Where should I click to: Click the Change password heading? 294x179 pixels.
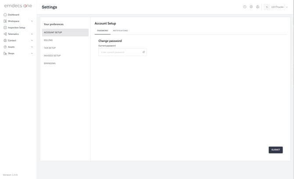click(110, 41)
